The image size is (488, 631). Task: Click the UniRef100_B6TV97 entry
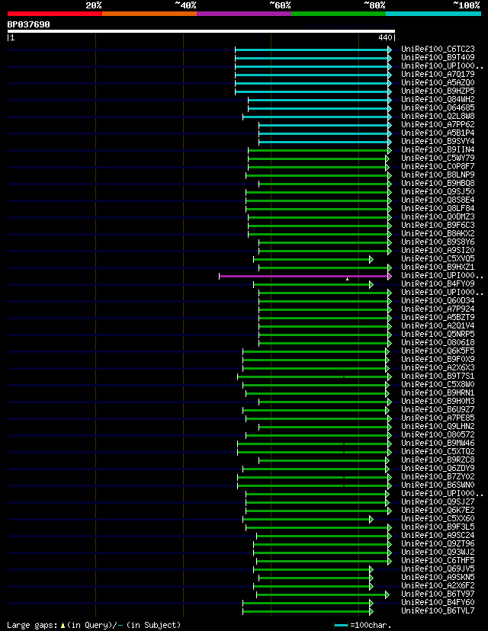(x=438, y=594)
